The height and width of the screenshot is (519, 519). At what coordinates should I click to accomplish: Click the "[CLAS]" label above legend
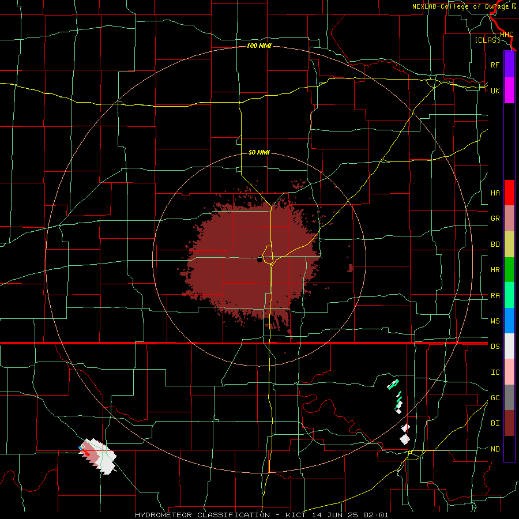point(487,40)
